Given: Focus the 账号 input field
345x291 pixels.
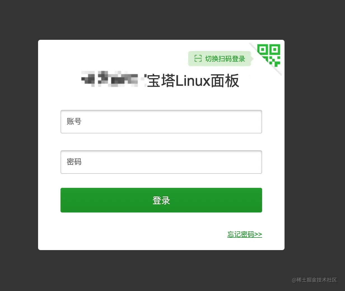Looking at the screenshot, I should point(161,122).
